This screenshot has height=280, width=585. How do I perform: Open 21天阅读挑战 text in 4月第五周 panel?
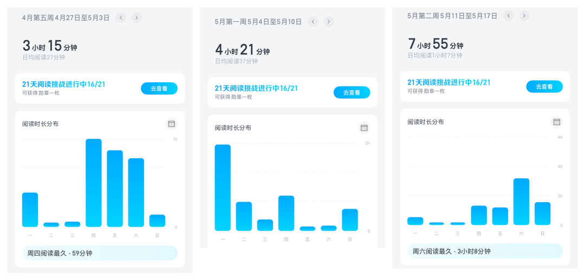63,84
